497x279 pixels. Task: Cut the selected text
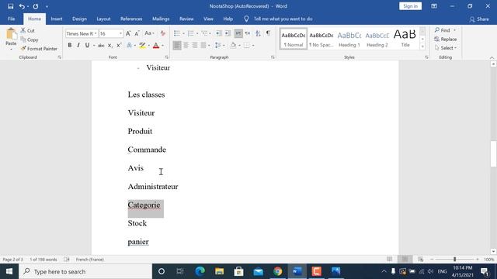click(28, 30)
